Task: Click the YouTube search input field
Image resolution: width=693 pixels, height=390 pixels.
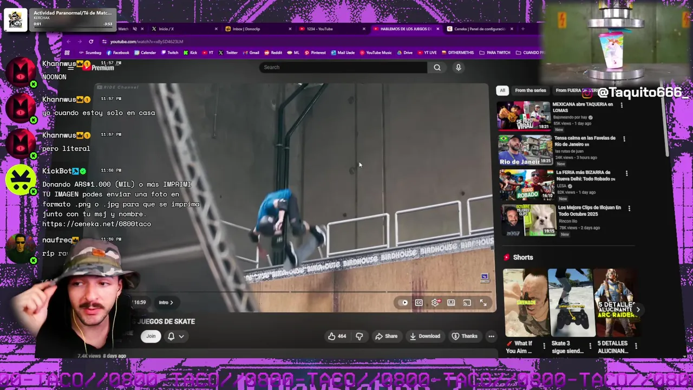Action: (343, 67)
